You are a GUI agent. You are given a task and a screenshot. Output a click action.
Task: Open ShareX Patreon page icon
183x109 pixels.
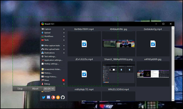click(x=53, y=97)
